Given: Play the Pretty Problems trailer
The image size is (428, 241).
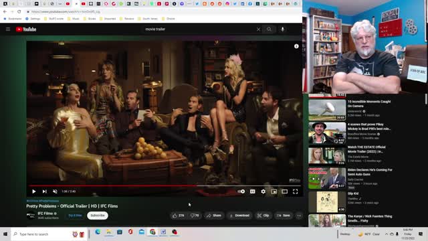Looking at the screenshot, I should pyautogui.click(x=34, y=191).
